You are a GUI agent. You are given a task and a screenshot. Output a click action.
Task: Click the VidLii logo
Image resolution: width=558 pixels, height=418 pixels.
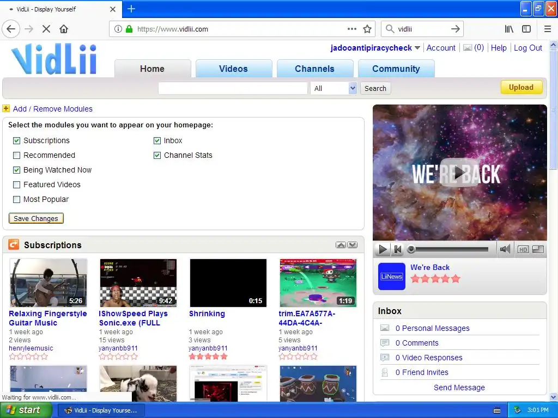coord(54,59)
